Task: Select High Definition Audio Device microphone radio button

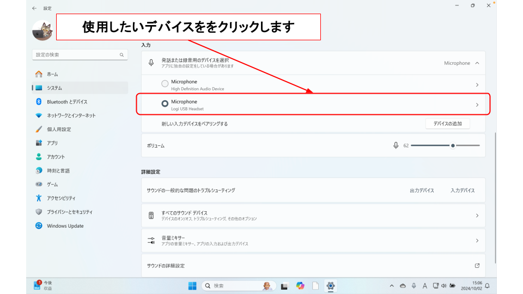Action: coord(165,84)
